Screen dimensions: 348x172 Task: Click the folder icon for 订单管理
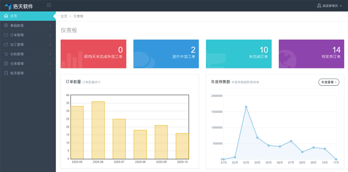pyautogui.click(x=6, y=35)
